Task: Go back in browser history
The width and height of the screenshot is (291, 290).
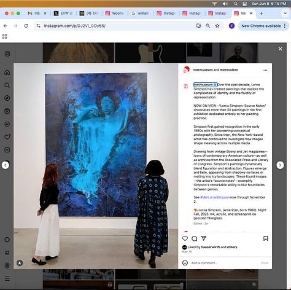Action: (6, 26)
